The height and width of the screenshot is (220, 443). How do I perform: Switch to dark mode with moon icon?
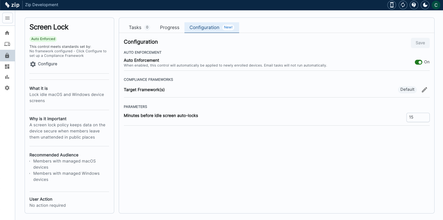[x=425, y=5]
